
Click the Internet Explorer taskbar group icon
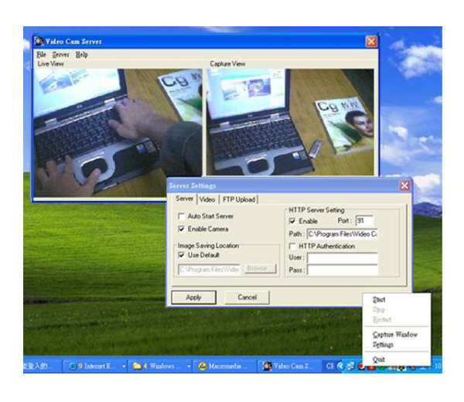[x=73, y=366]
